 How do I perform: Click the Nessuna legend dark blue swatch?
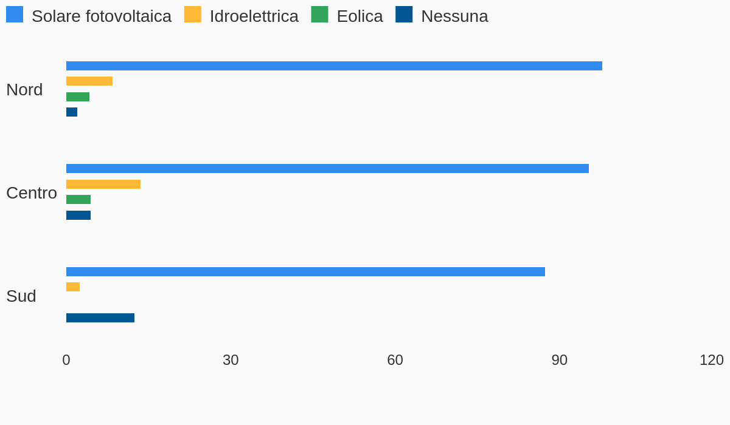(x=404, y=15)
